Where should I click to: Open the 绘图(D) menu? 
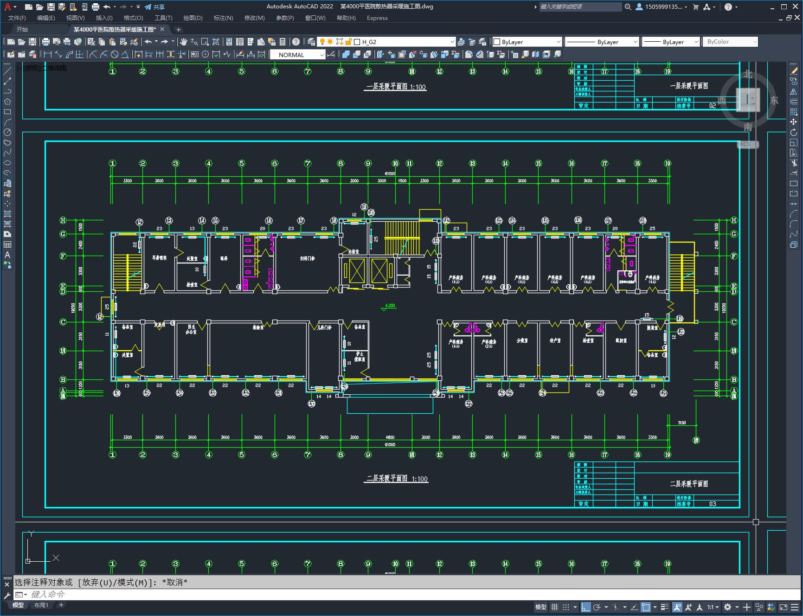tap(193, 18)
